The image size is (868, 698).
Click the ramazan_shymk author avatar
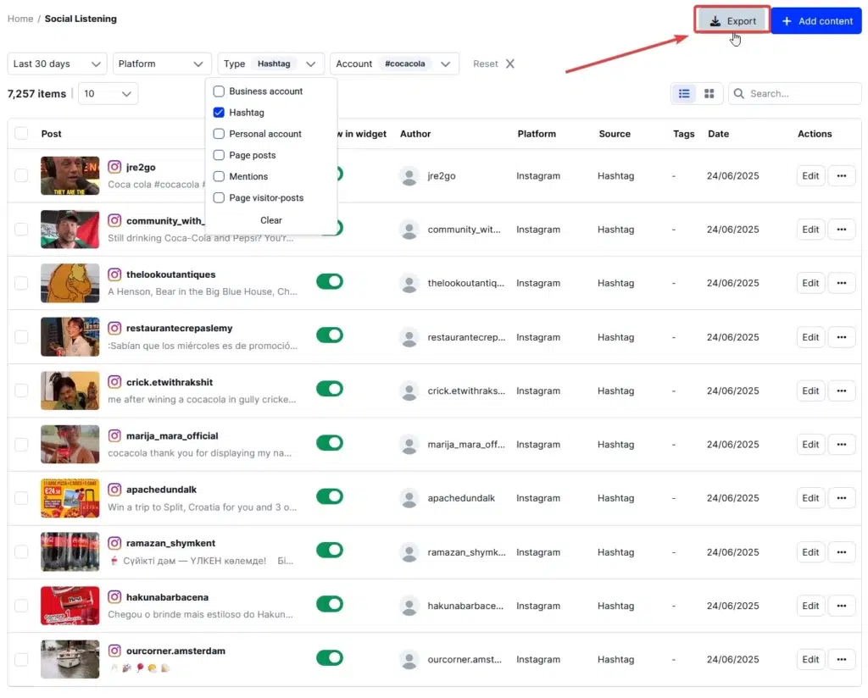pyautogui.click(x=409, y=552)
